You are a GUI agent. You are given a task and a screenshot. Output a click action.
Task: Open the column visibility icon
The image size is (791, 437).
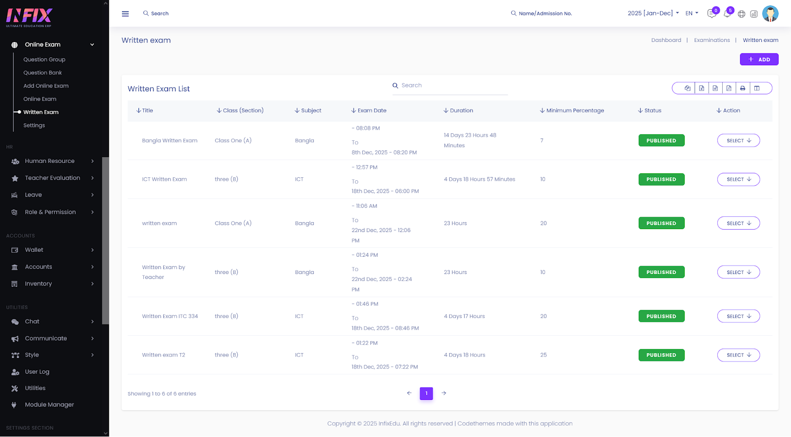click(756, 88)
